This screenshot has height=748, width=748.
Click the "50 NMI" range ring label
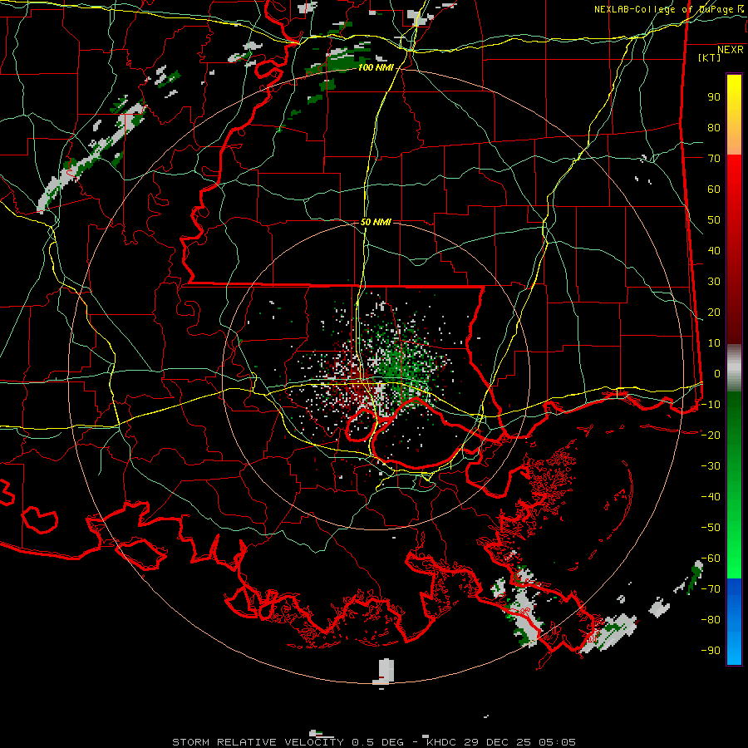point(376,222)
